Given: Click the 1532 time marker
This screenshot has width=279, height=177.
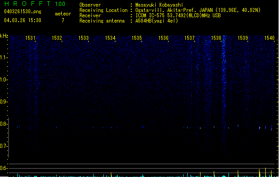Looking at the screenshot, I should click(57, 38).
